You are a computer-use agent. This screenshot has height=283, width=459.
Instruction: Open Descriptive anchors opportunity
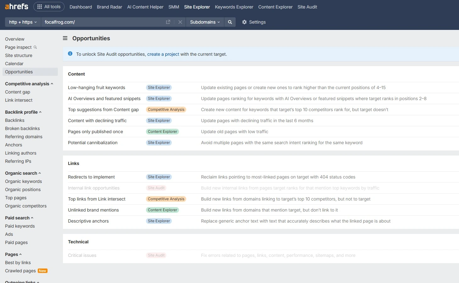click(88, 221)
